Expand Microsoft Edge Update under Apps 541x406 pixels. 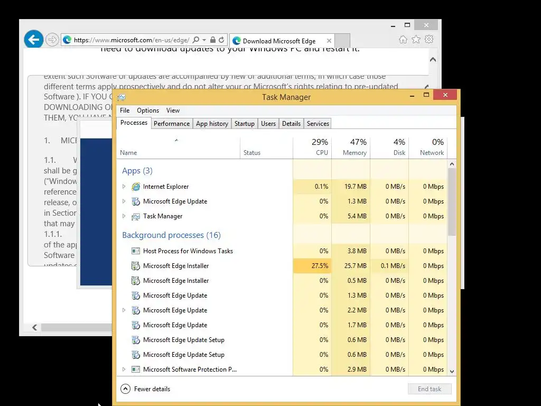coord(124,201)
